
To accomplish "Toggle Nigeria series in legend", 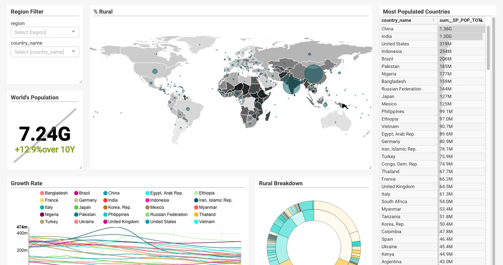I will pyautogui.click(x=49, y=215).
